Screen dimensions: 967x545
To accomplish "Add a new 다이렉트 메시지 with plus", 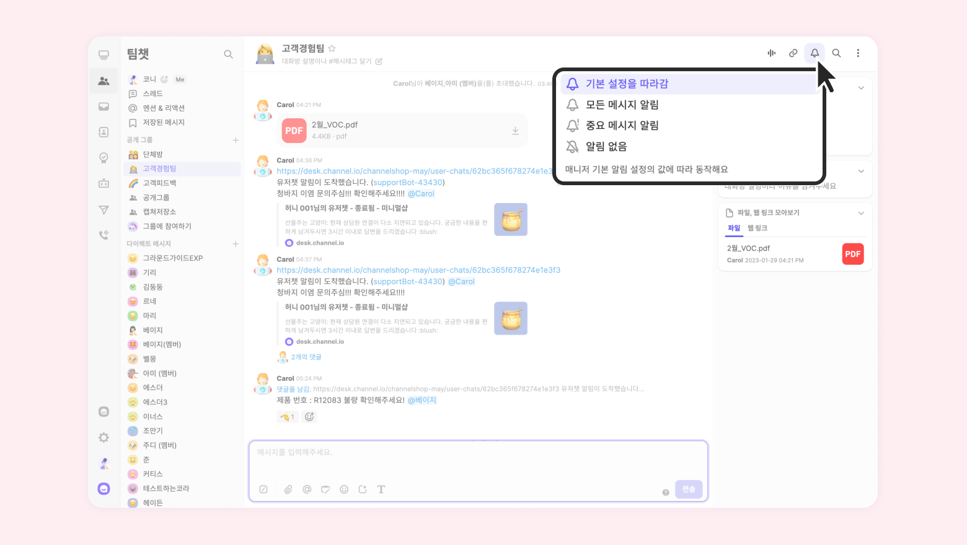I will [x=236, y=244].
